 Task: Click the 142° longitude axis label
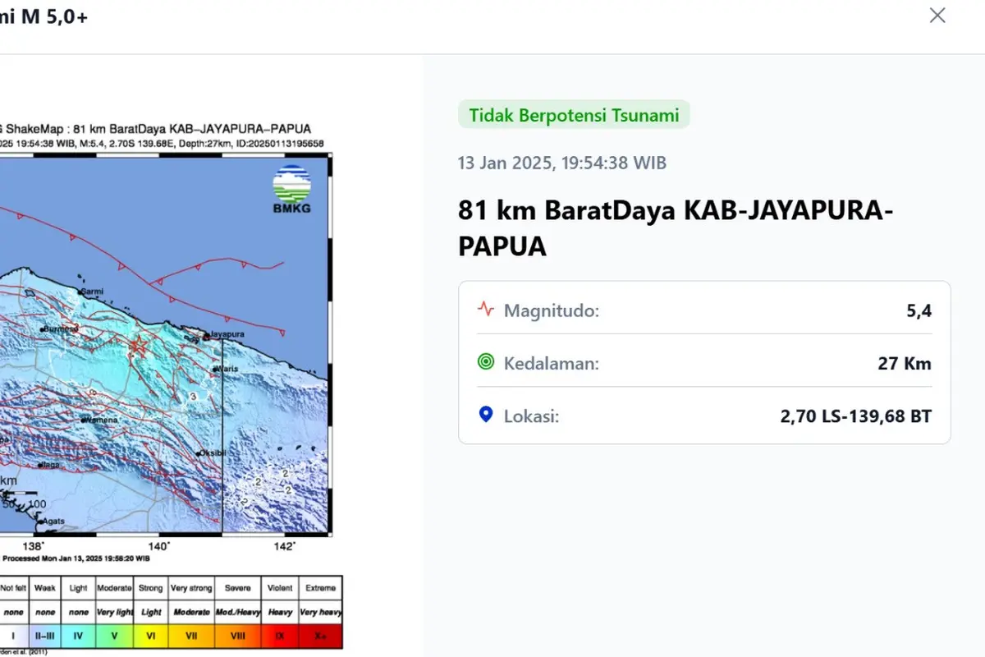pyautogui.click(x=284, y=545)
